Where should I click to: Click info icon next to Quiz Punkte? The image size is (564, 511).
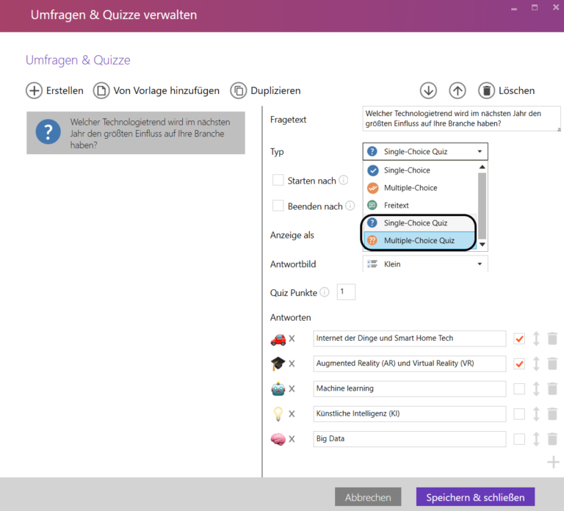pyautogui.click(x=325, y=292)
